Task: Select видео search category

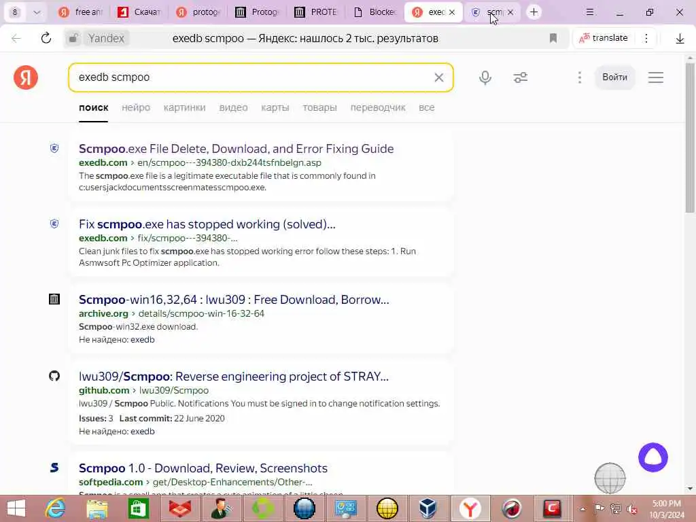Action: [x=233, y=107]
